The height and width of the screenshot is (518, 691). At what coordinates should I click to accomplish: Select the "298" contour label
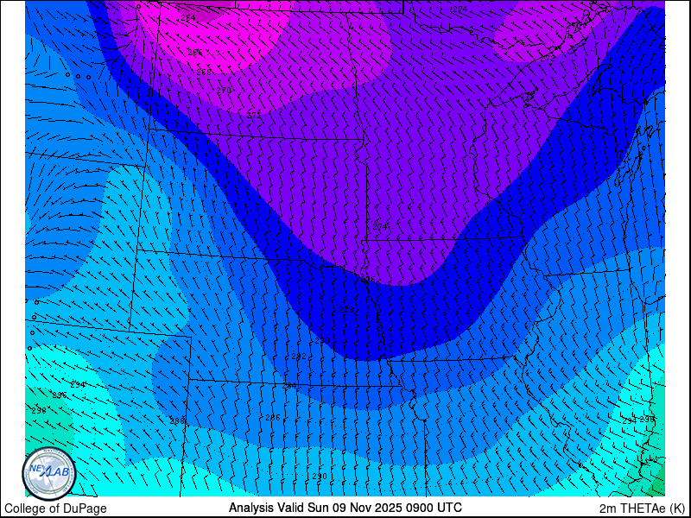tap(39, 411)
